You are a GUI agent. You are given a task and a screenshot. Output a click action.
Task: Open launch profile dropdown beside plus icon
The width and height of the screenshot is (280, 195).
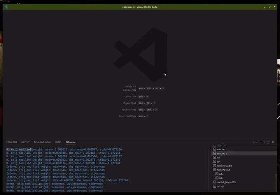[257, 142]
